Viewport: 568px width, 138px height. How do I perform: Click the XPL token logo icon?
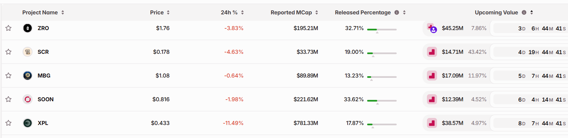coord(28,123)
